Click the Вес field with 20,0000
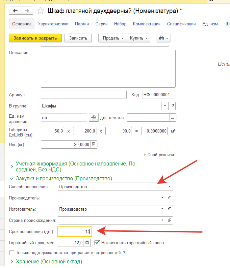The height and width of the screenshot is (268, 230). 66,144
